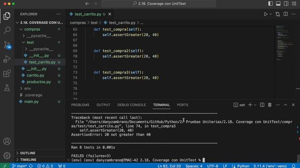Open carrito.py in the file tree
This screenshot has width=300, height=168.
pos(40,75)
